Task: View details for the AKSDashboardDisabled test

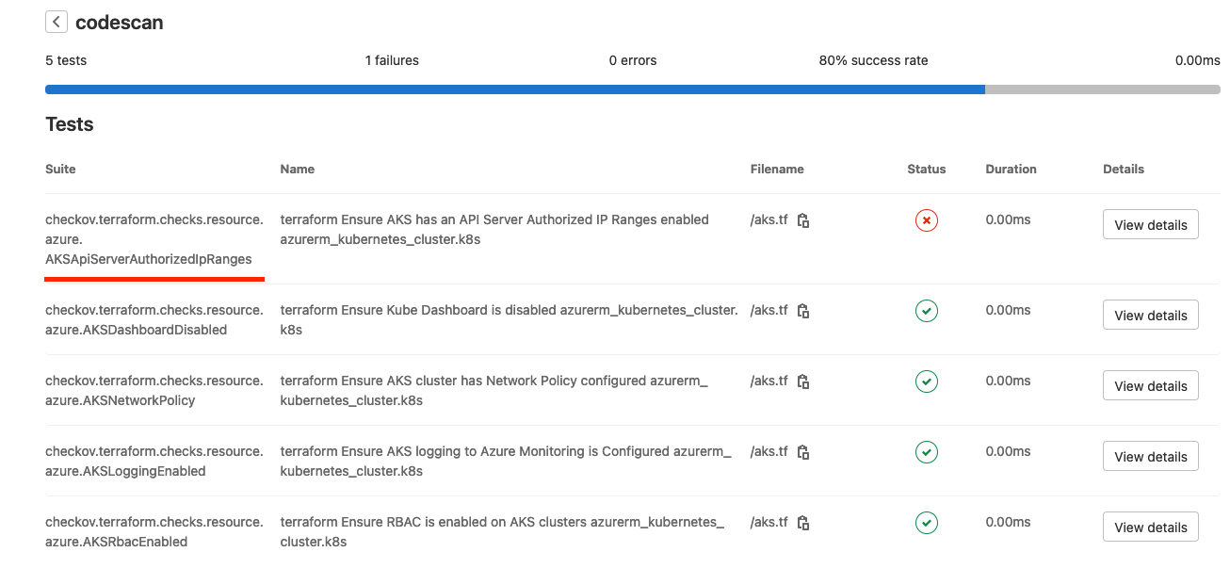Action: tap(1150, 315)
